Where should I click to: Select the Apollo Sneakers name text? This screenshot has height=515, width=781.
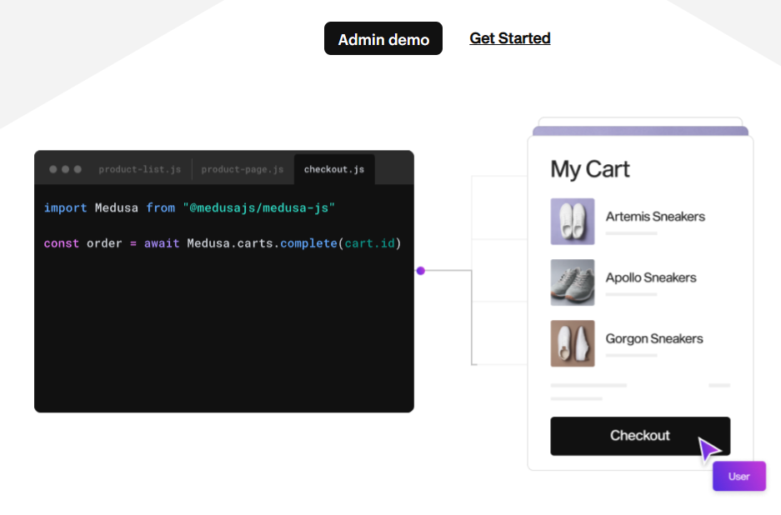(x=651, y=277)
